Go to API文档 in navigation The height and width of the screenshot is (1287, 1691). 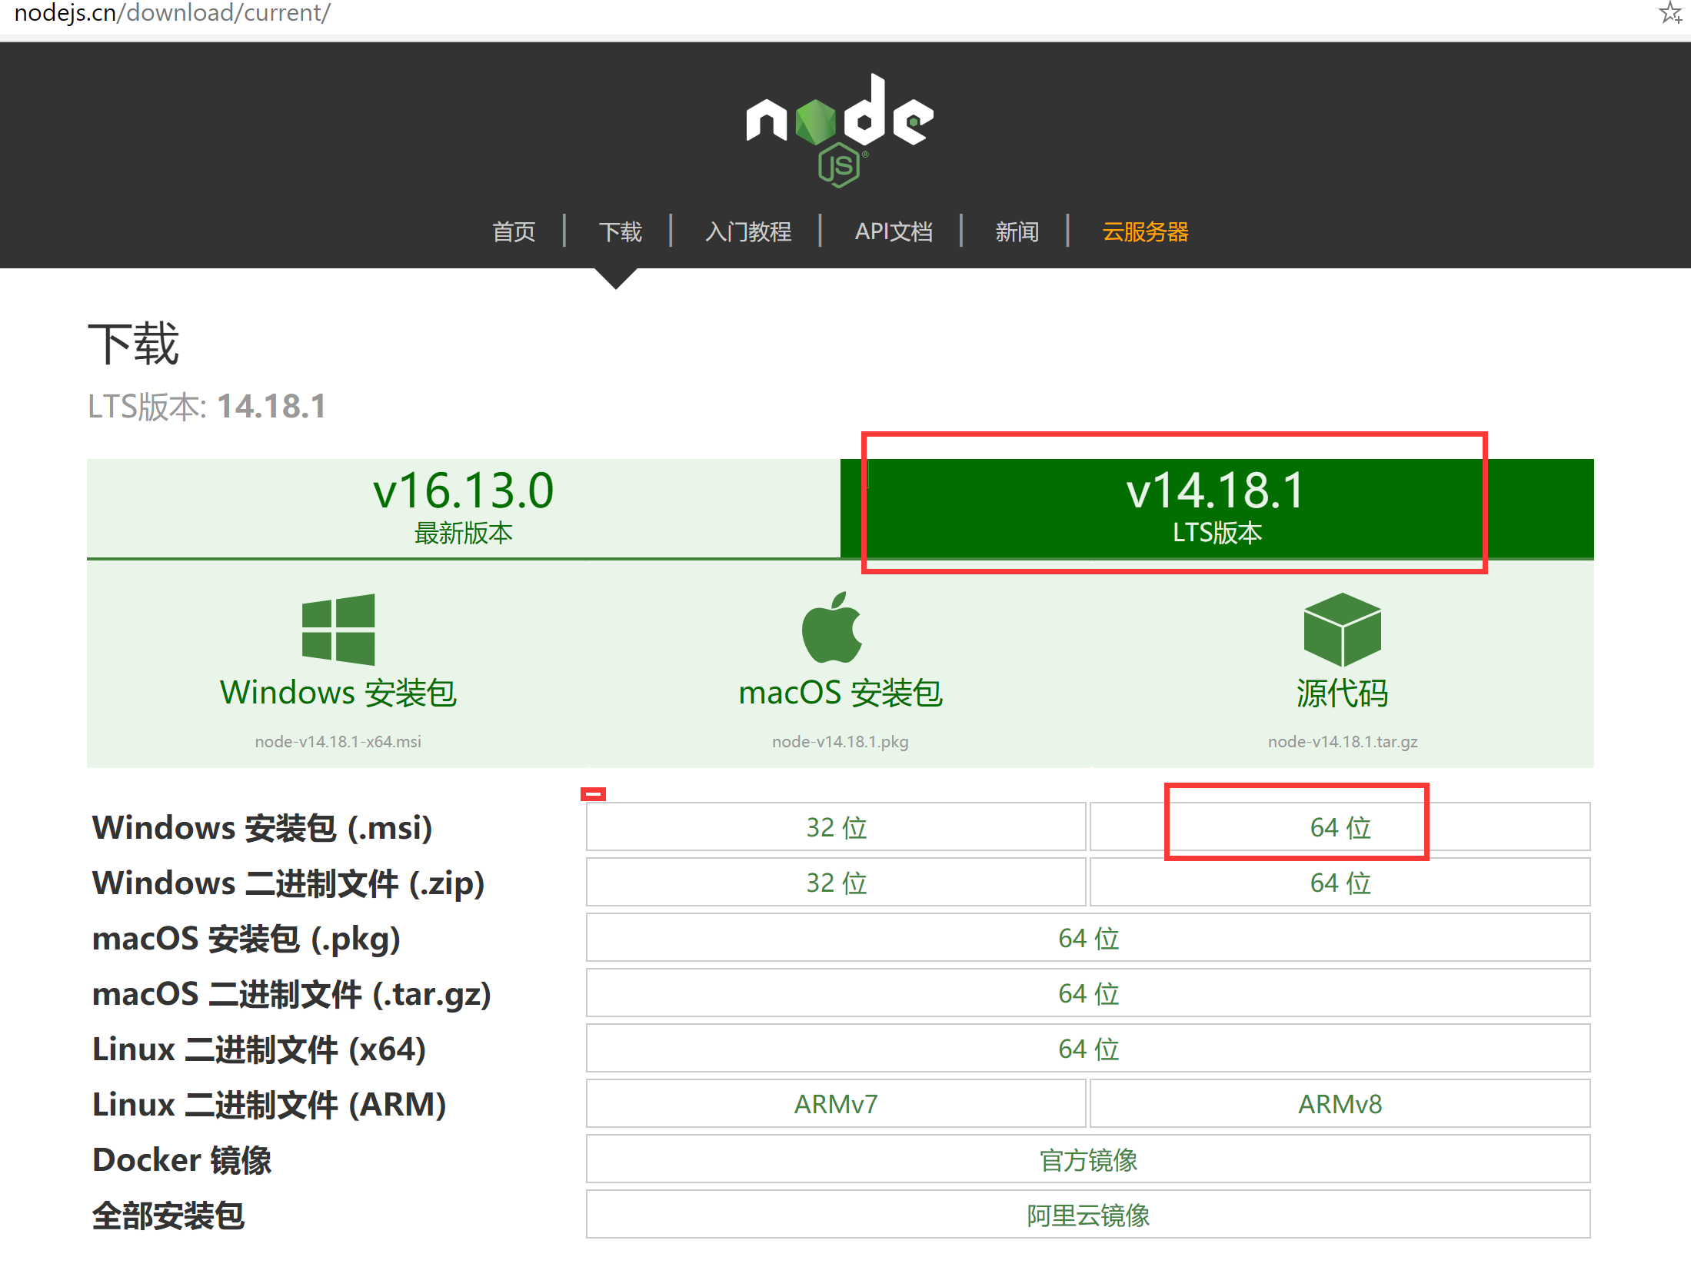pos(894,231)
